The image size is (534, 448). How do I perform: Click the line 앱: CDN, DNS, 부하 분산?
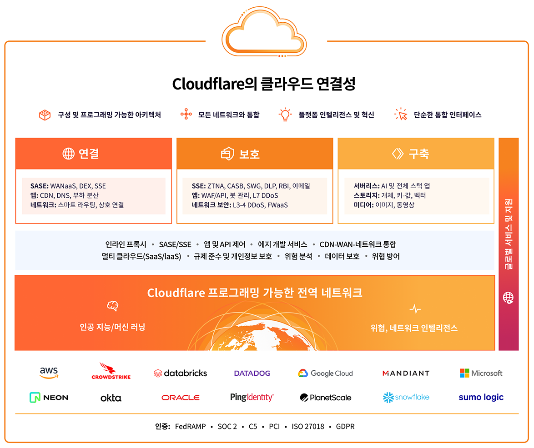tap(65, 195)
